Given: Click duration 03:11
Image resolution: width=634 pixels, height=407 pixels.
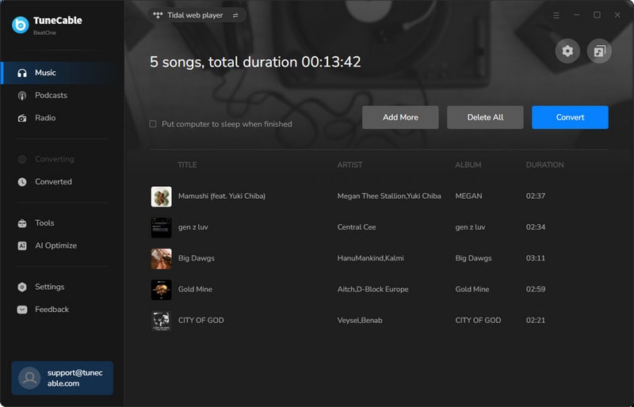Looking at the screenshot, I should (x=536, y=258).
